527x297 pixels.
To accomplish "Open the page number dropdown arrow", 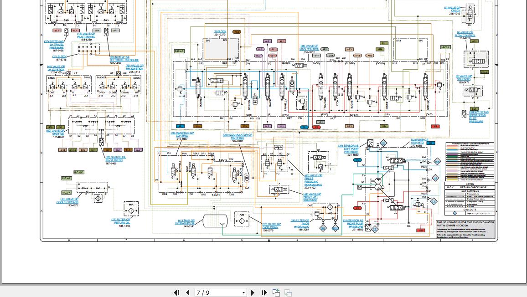I will click(244, 293).
